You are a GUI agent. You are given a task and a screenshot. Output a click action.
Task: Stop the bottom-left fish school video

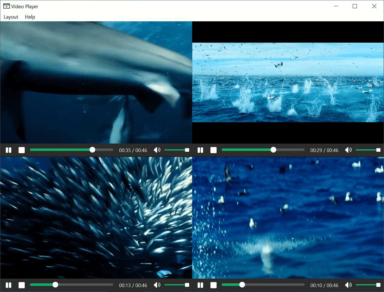click(x=22, y=285)
